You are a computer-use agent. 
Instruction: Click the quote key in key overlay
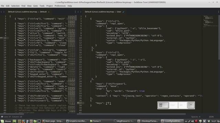coord(191,106)
